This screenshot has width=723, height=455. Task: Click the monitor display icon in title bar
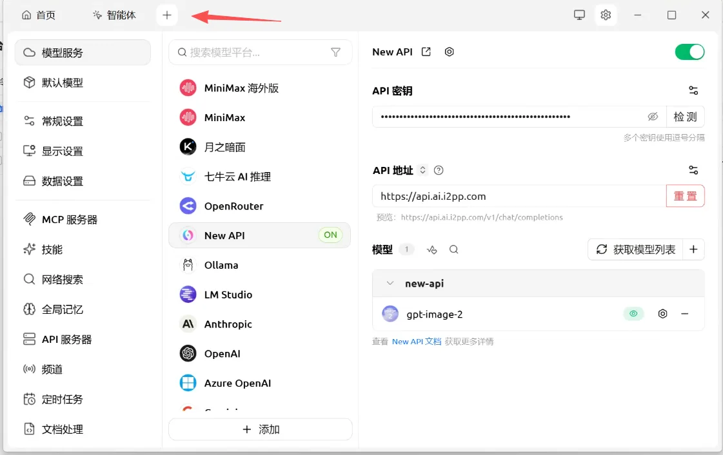coord(579,15)
